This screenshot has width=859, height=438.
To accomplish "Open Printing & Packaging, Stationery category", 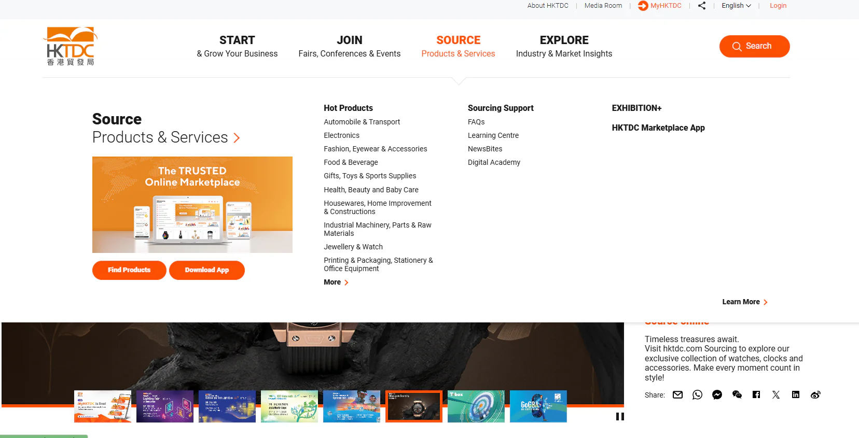I will pyautogui.click(x=378, y=264).
